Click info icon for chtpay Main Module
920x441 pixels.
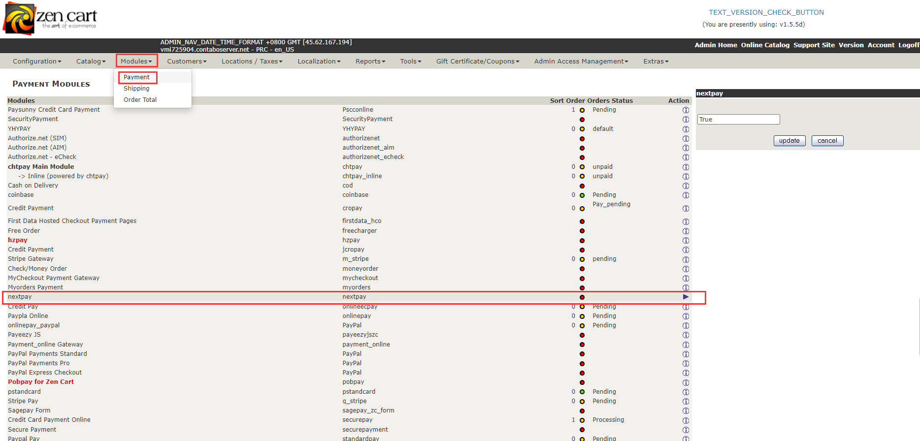click(x=686, y=167)
